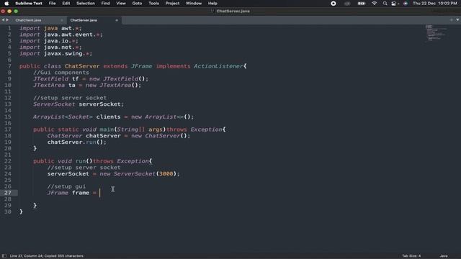Open the tab list dropdown arrow
461x259 pixels.
click(457, 20)
